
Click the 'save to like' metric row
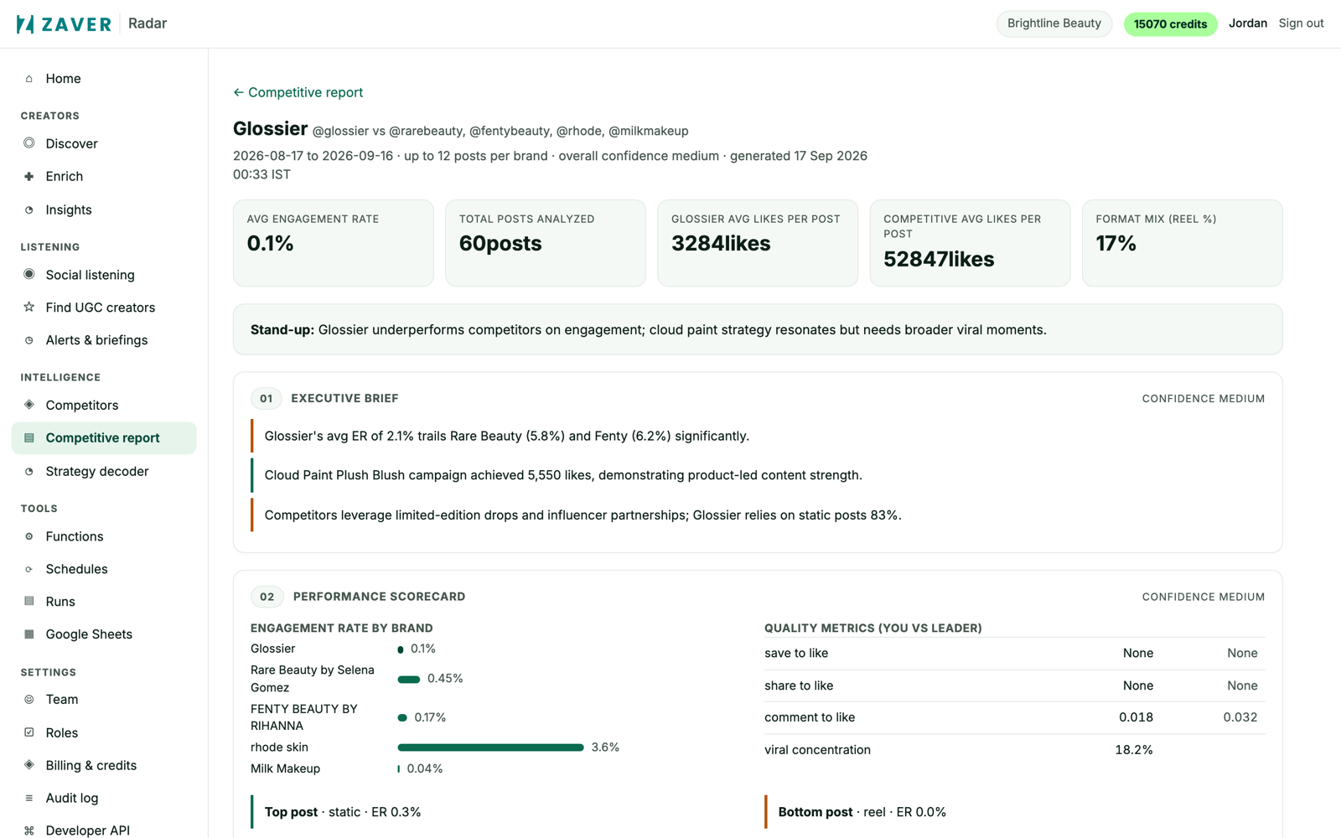pyautogui.click(x=1014, y=654)
